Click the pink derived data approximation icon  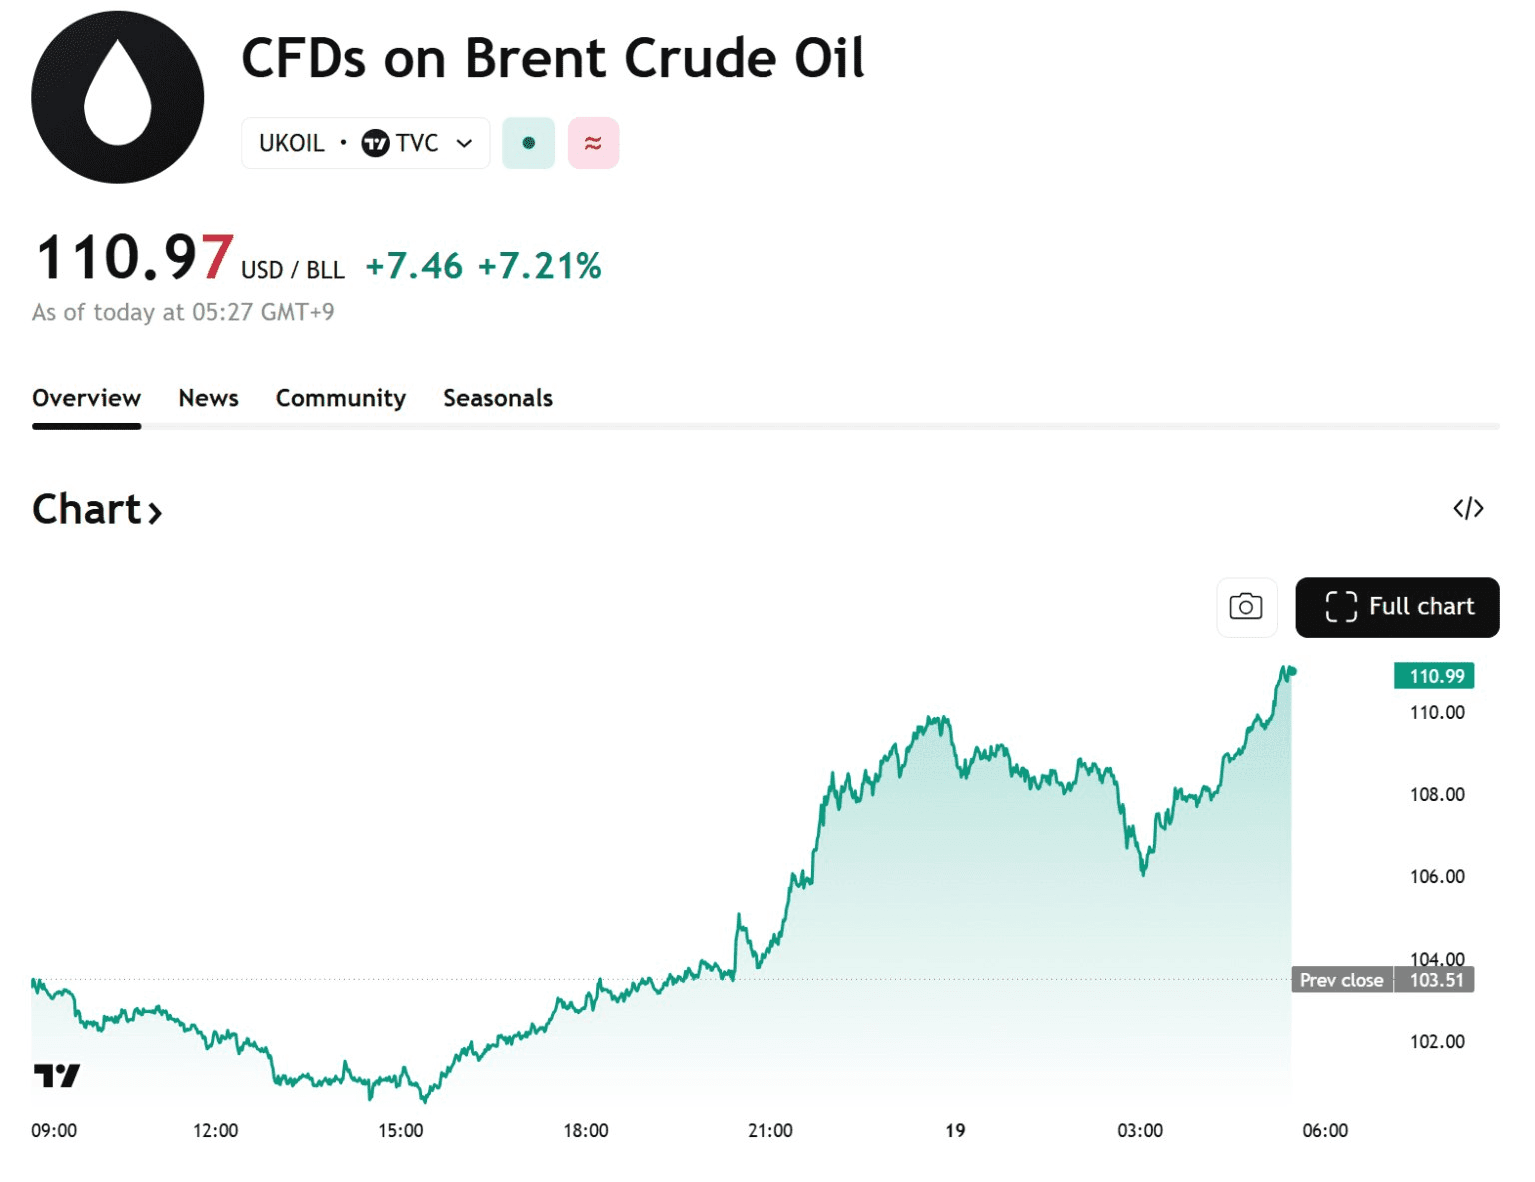[x=593, y=143]
